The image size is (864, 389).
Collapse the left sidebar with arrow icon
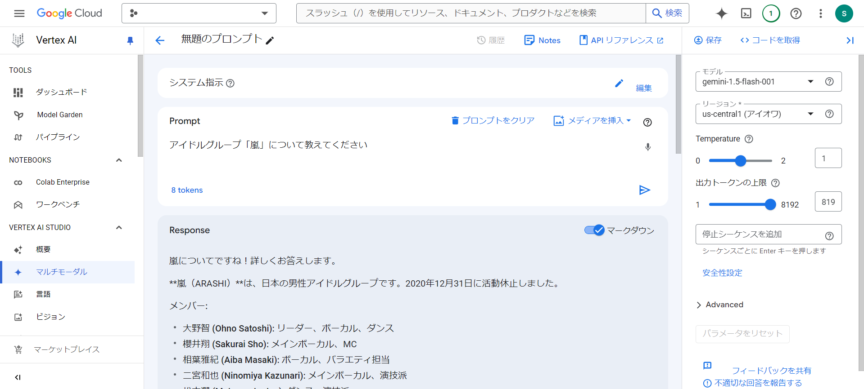[18, 377]
